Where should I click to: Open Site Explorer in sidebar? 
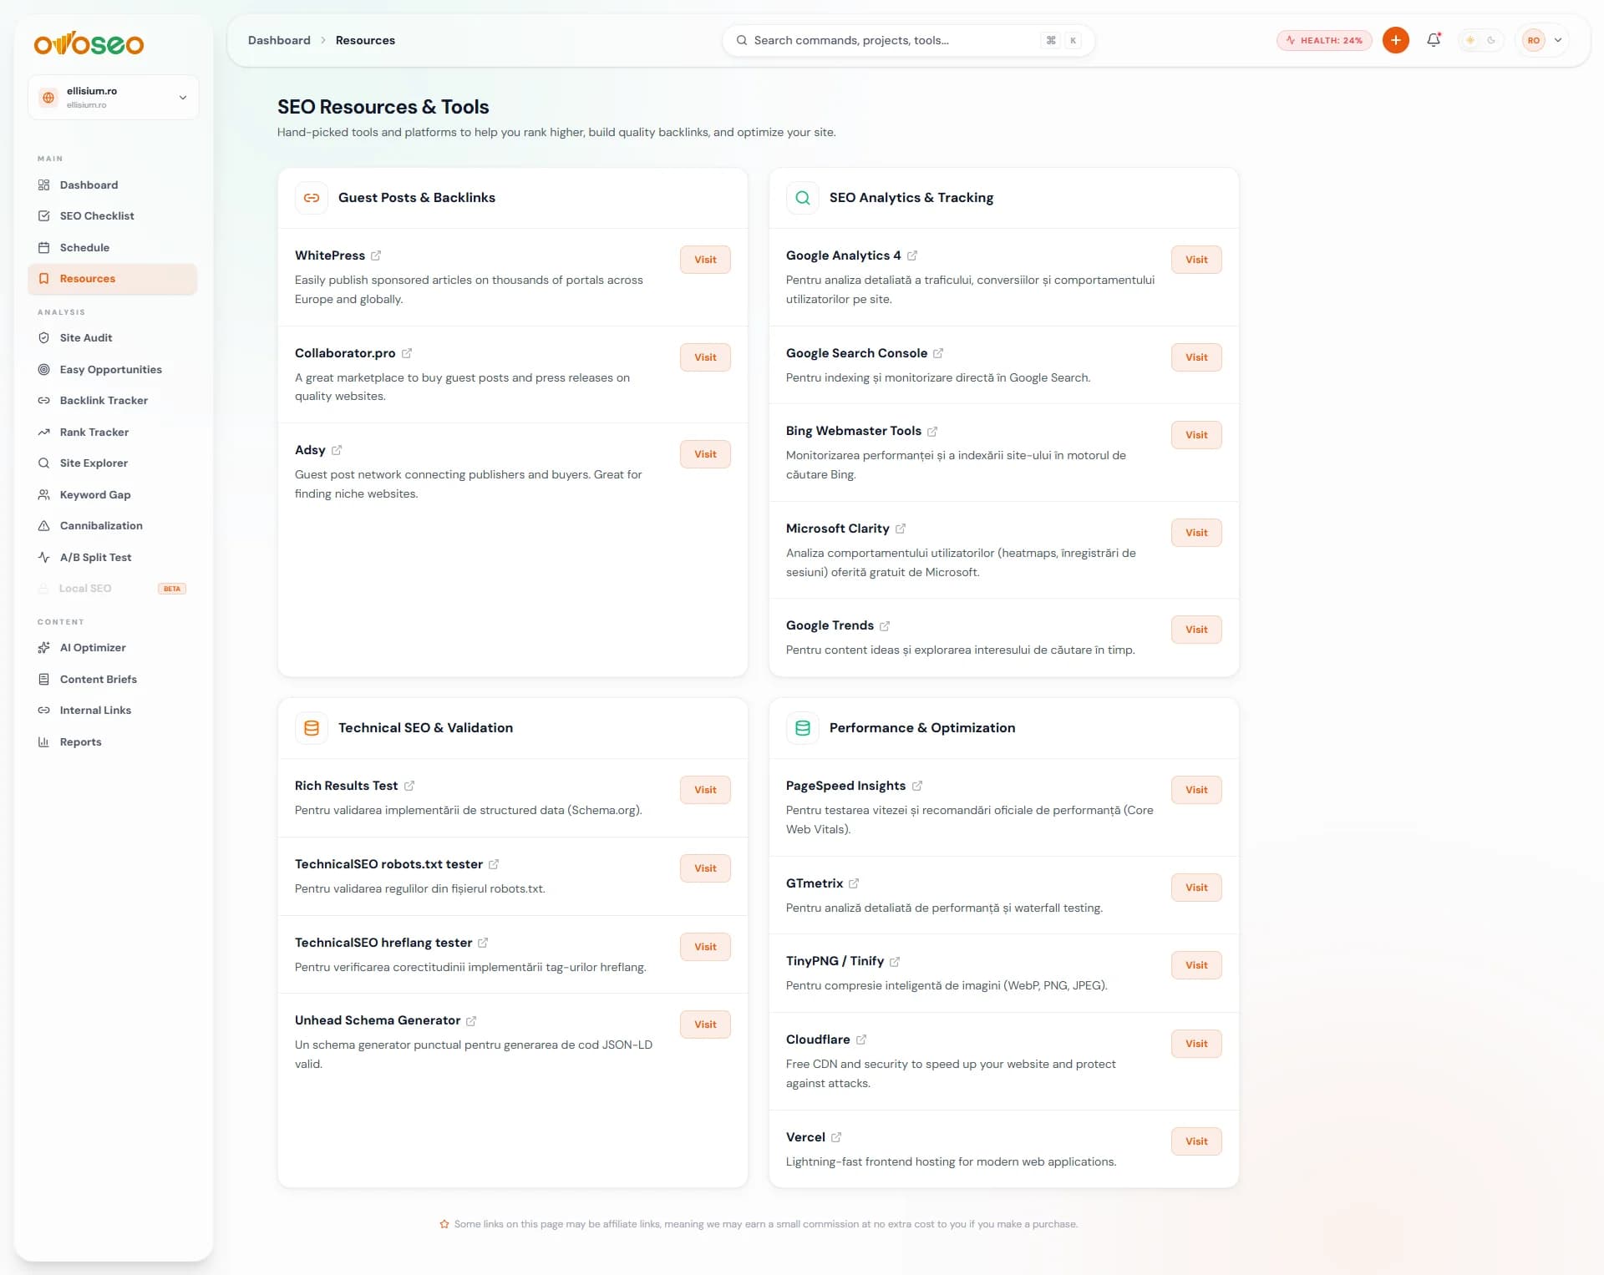point(113,463)
